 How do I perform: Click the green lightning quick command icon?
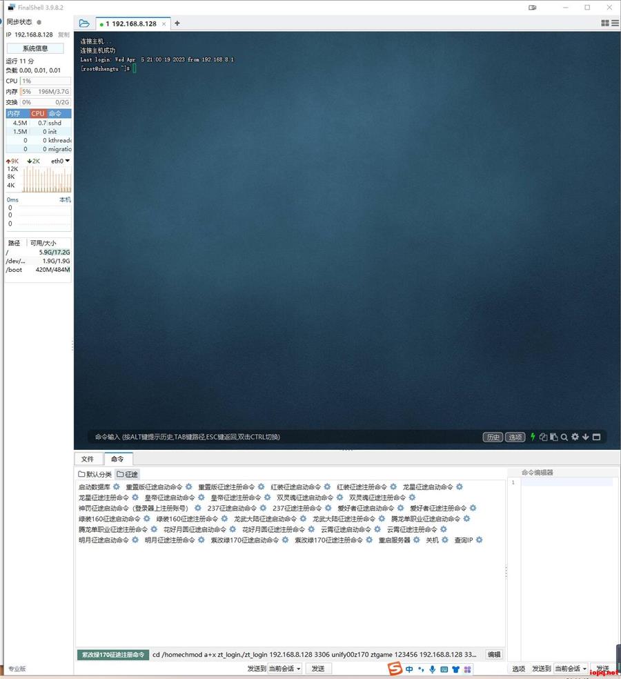pyautogui.click(x=533, y=437)
